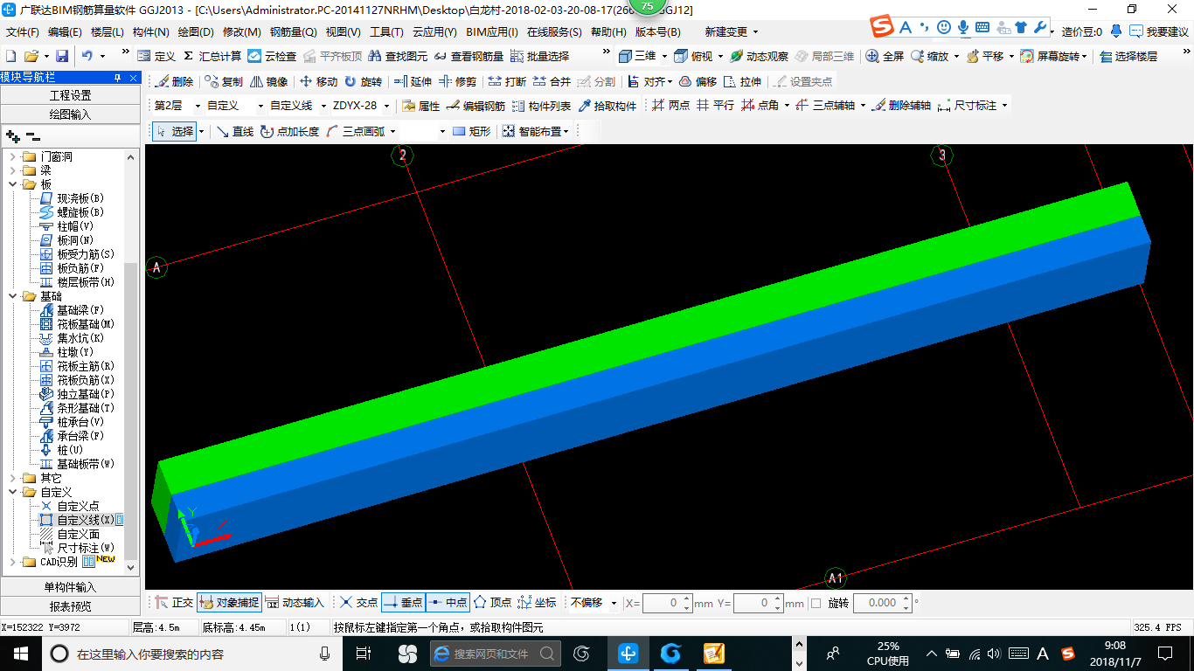Choose 点加长度 drawing tool

point(289,131)
